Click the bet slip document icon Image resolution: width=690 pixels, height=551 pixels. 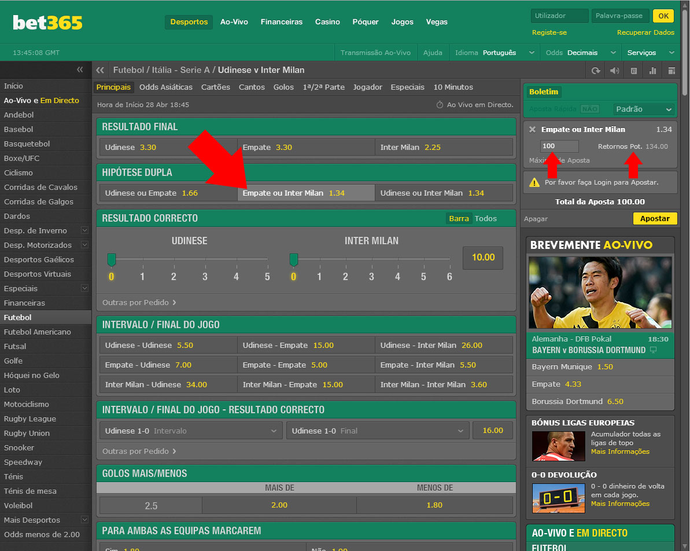[634, 71]
